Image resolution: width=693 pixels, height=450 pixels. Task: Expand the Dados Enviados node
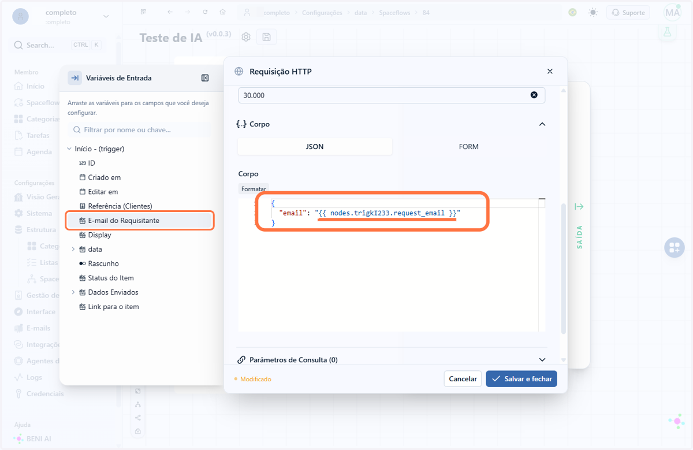(x=73, y=292)
